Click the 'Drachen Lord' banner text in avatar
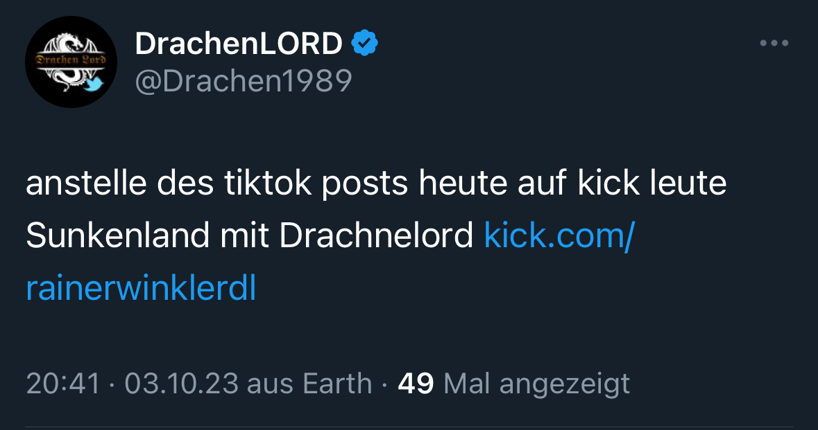Image resolution: width=818 pixels, height=430 pixels. pos(71,60)
